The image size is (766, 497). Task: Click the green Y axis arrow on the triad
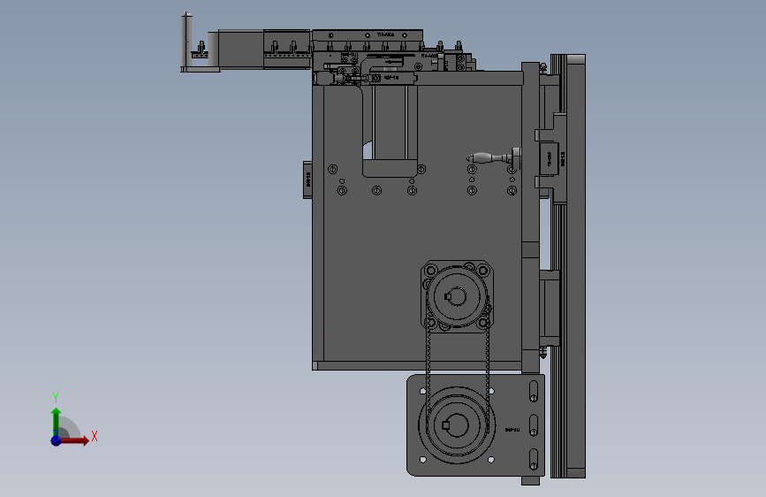[56, 423]
